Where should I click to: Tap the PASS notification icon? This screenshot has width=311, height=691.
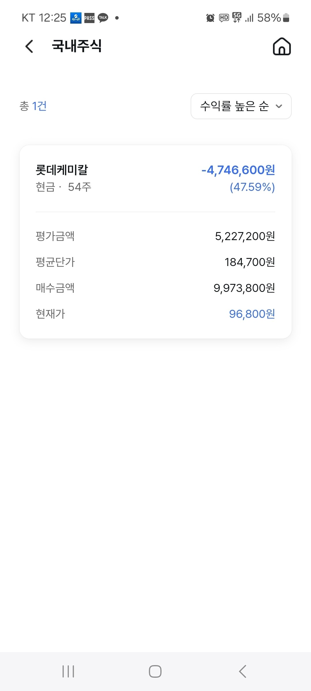[x=89, y=18]
